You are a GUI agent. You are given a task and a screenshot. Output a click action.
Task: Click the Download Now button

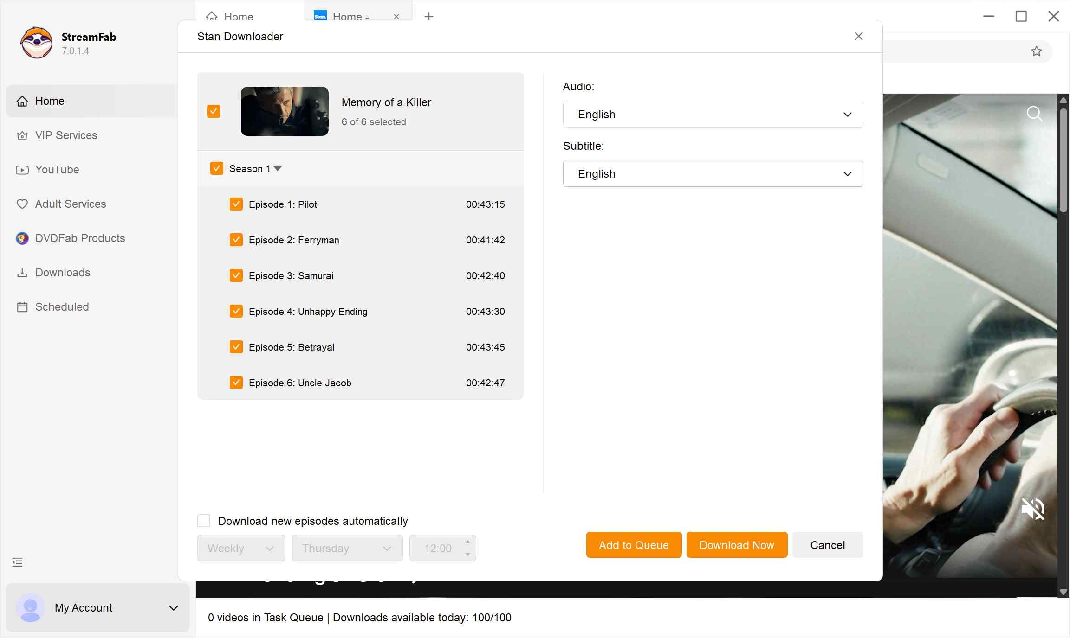[x=736, y=545]
